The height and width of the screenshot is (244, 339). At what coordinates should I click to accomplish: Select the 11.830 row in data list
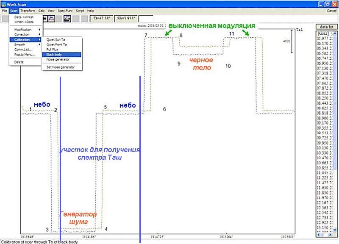pos(325,193)
